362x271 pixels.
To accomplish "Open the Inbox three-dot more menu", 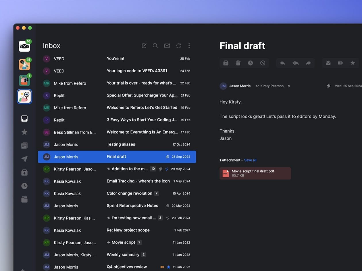I will (189, 46).
